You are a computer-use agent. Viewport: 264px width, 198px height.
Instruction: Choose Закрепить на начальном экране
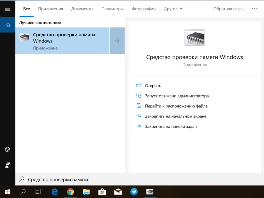(176, 116)
